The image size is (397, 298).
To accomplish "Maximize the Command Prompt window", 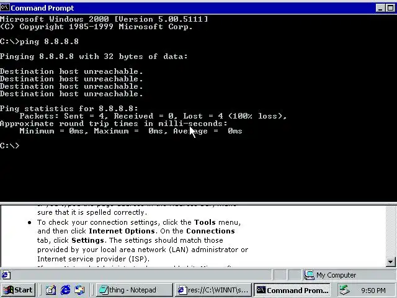I will tap(390, 8).
